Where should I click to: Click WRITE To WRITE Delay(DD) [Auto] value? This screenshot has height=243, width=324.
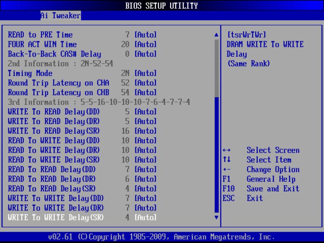tap(145, 198)
